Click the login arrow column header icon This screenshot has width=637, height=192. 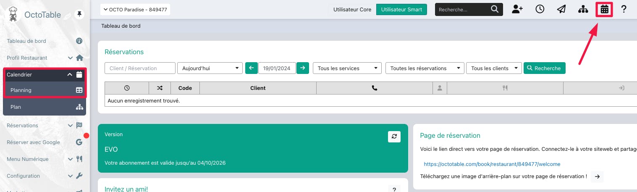pyautogui.click(x=621, y=88)
